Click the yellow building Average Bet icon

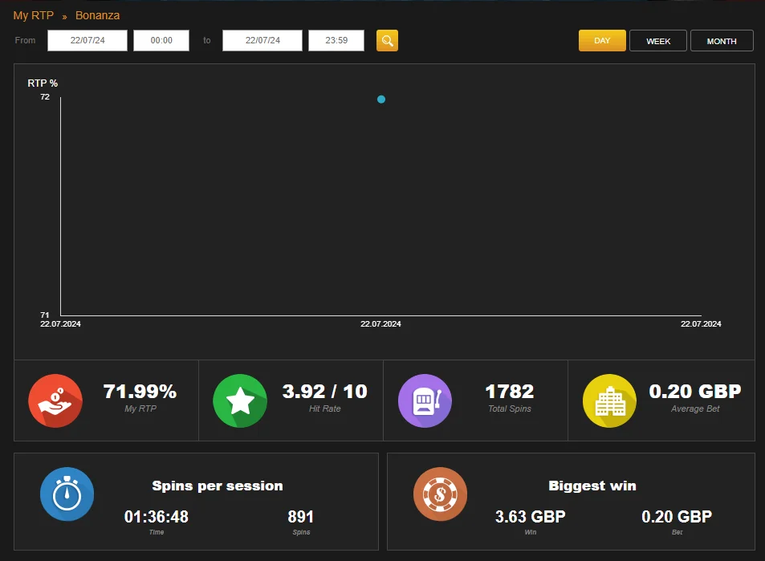609,401
